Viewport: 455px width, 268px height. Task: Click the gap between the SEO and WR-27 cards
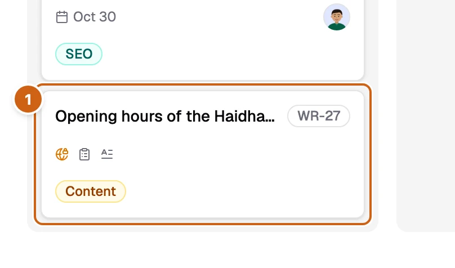203,82
